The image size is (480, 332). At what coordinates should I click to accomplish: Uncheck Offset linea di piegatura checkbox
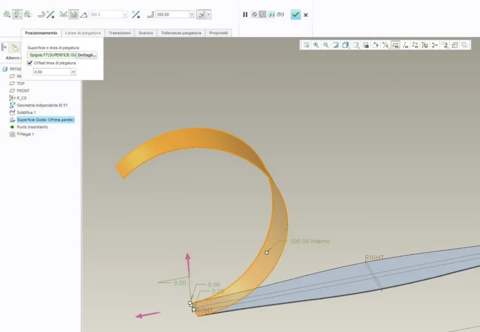30,63
